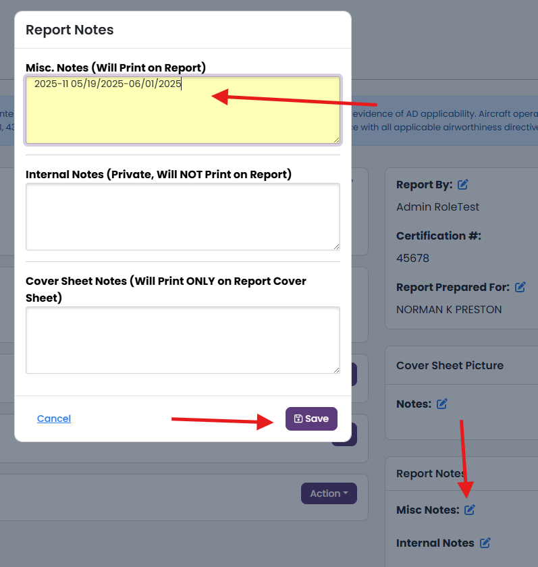The image size is (538, 567).
Task: Click the NORMAN K PRESTON name text
Action: 449,310
